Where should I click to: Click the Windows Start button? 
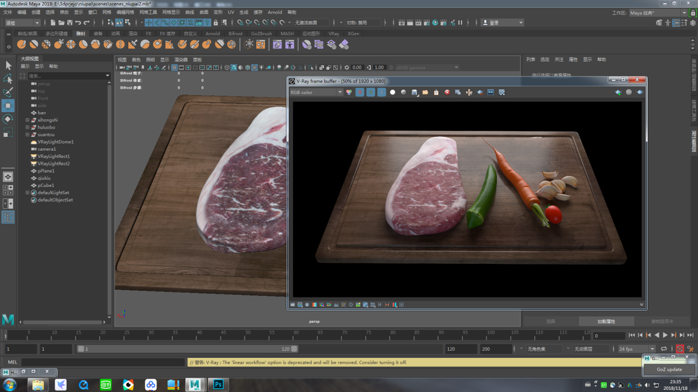[9, 385]
